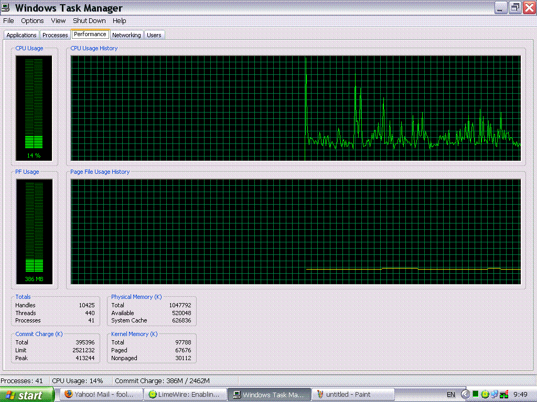Open LimeWire from the system tray icon
The height and width of the screenshot is (402, 537).
485,394
